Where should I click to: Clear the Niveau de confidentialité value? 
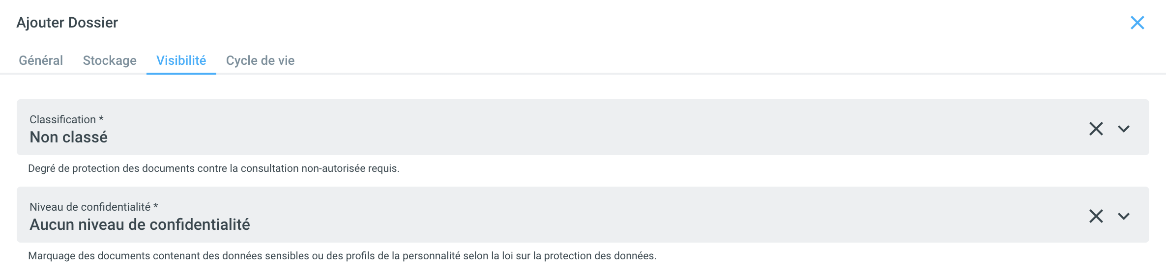(x=1096, y=216)
